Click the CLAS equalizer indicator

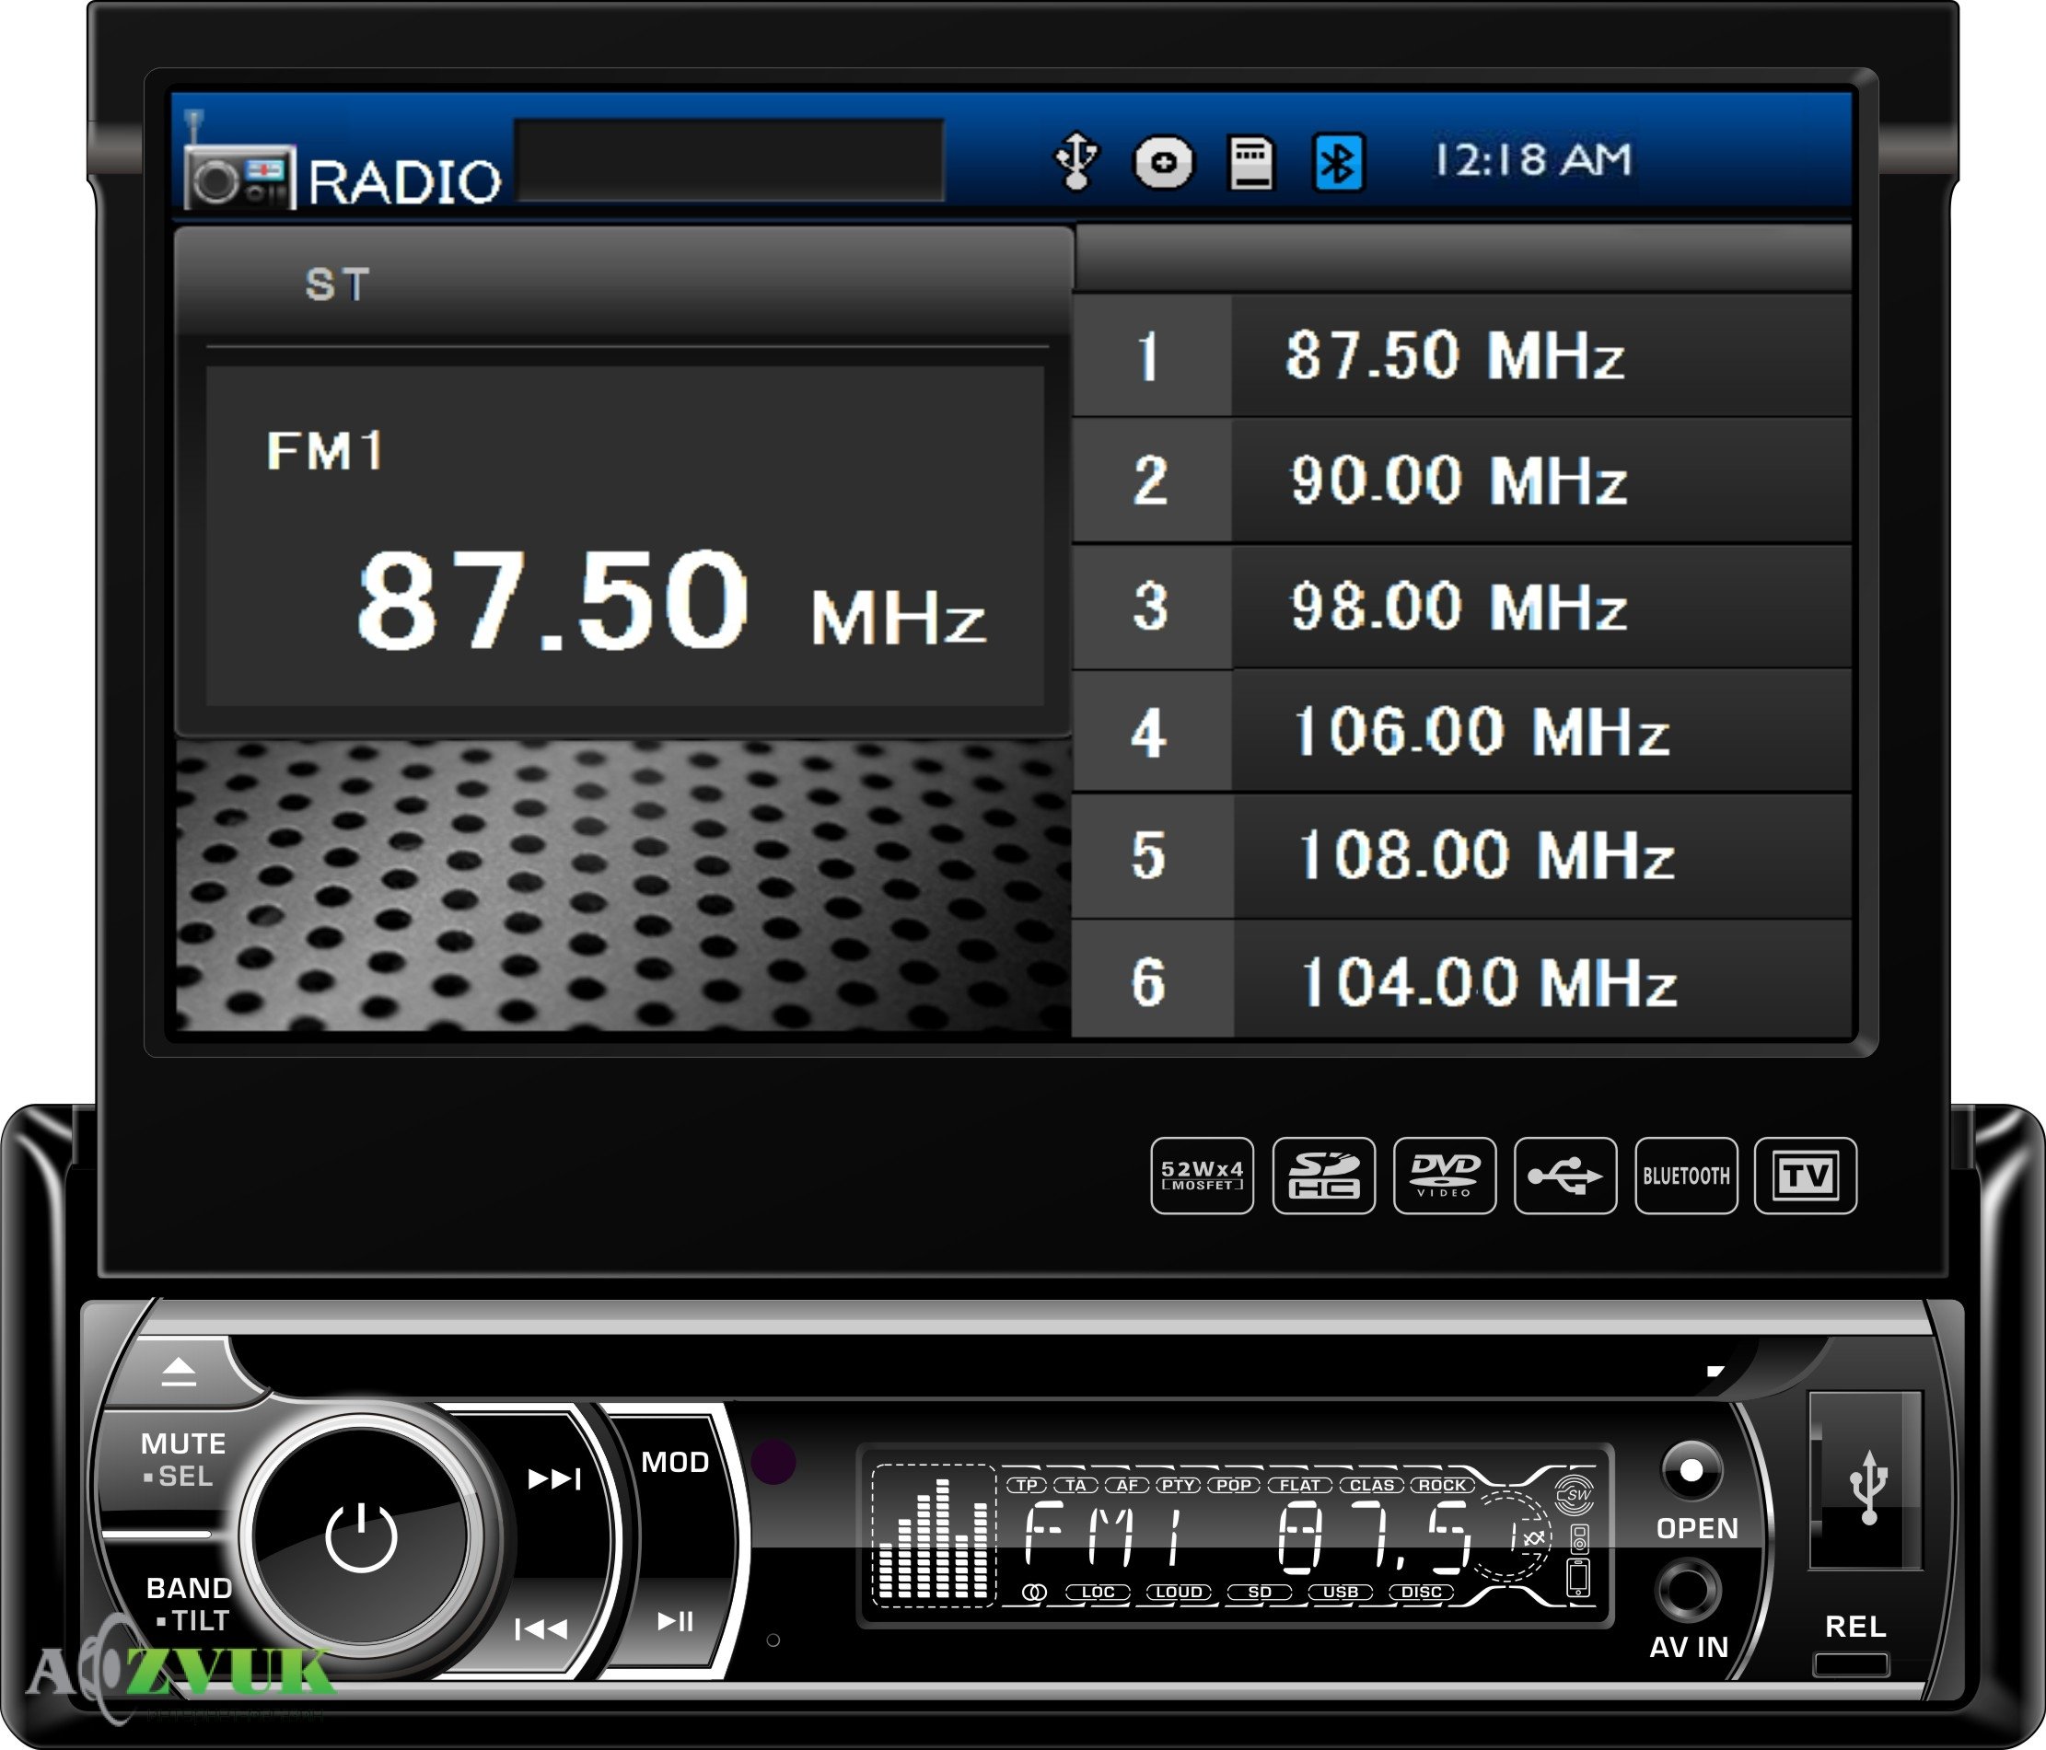(x=1372, y=1486)
